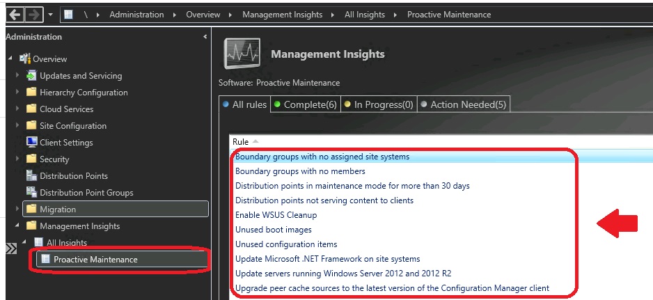The height and width of the screenshot is (300, 653).
Task: Select Administration in the breadcrumb path
Action: point(136,15)
